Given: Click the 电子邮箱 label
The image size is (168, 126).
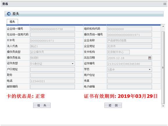Looking at the screenshot, I should pos(89,86).
